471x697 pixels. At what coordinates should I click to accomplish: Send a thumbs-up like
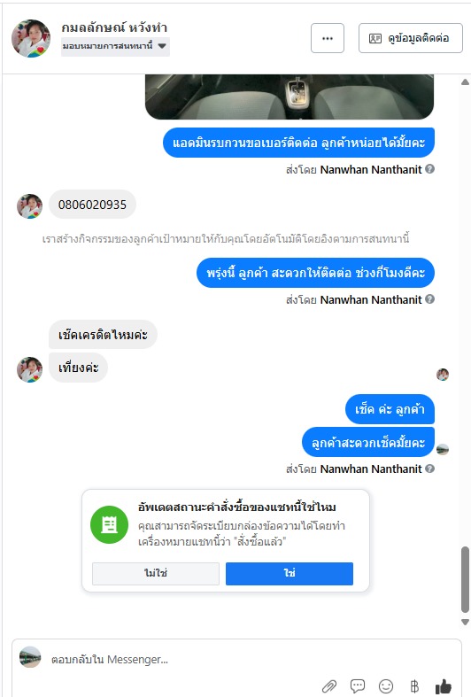click(x=444, y=685)
